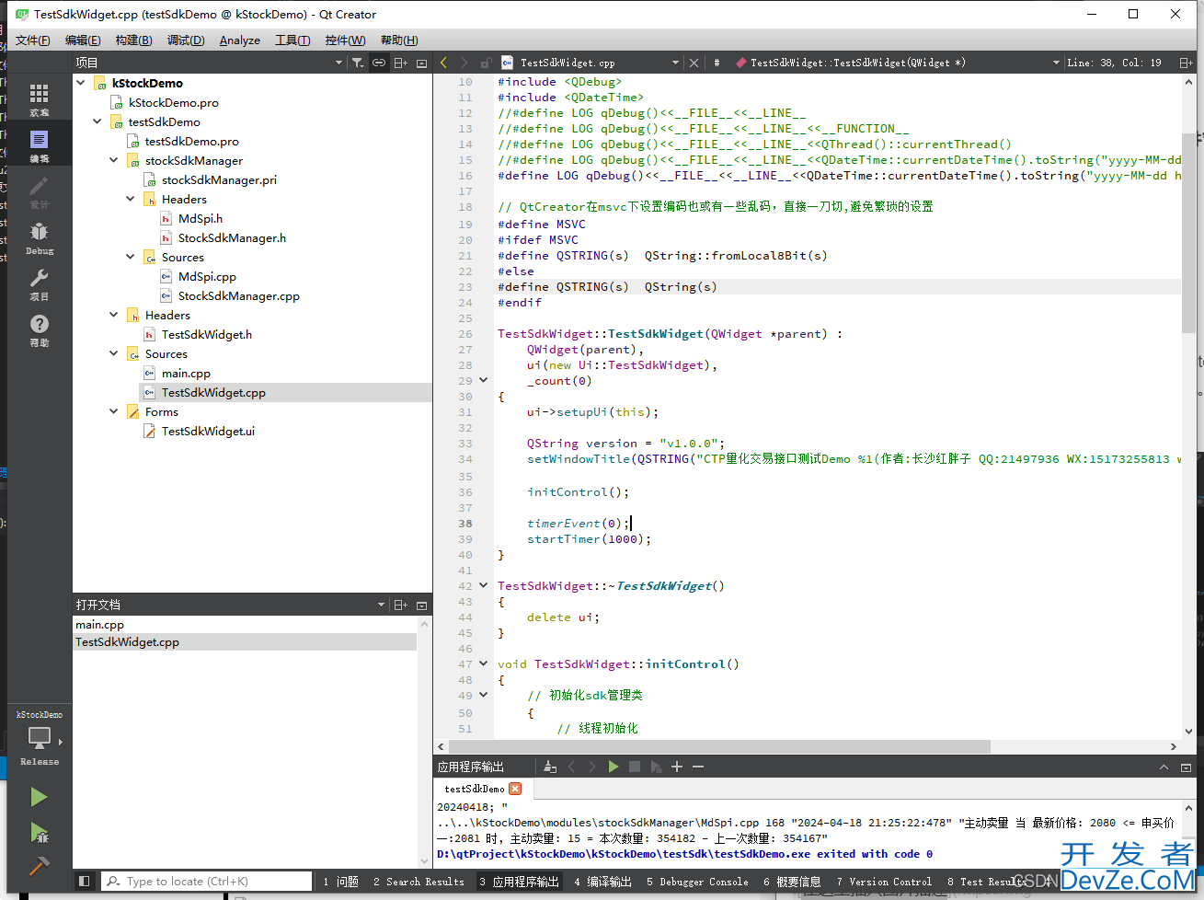Re-run application from output panel
This screenshot has width=1204, height=900.
coord(613,767)
